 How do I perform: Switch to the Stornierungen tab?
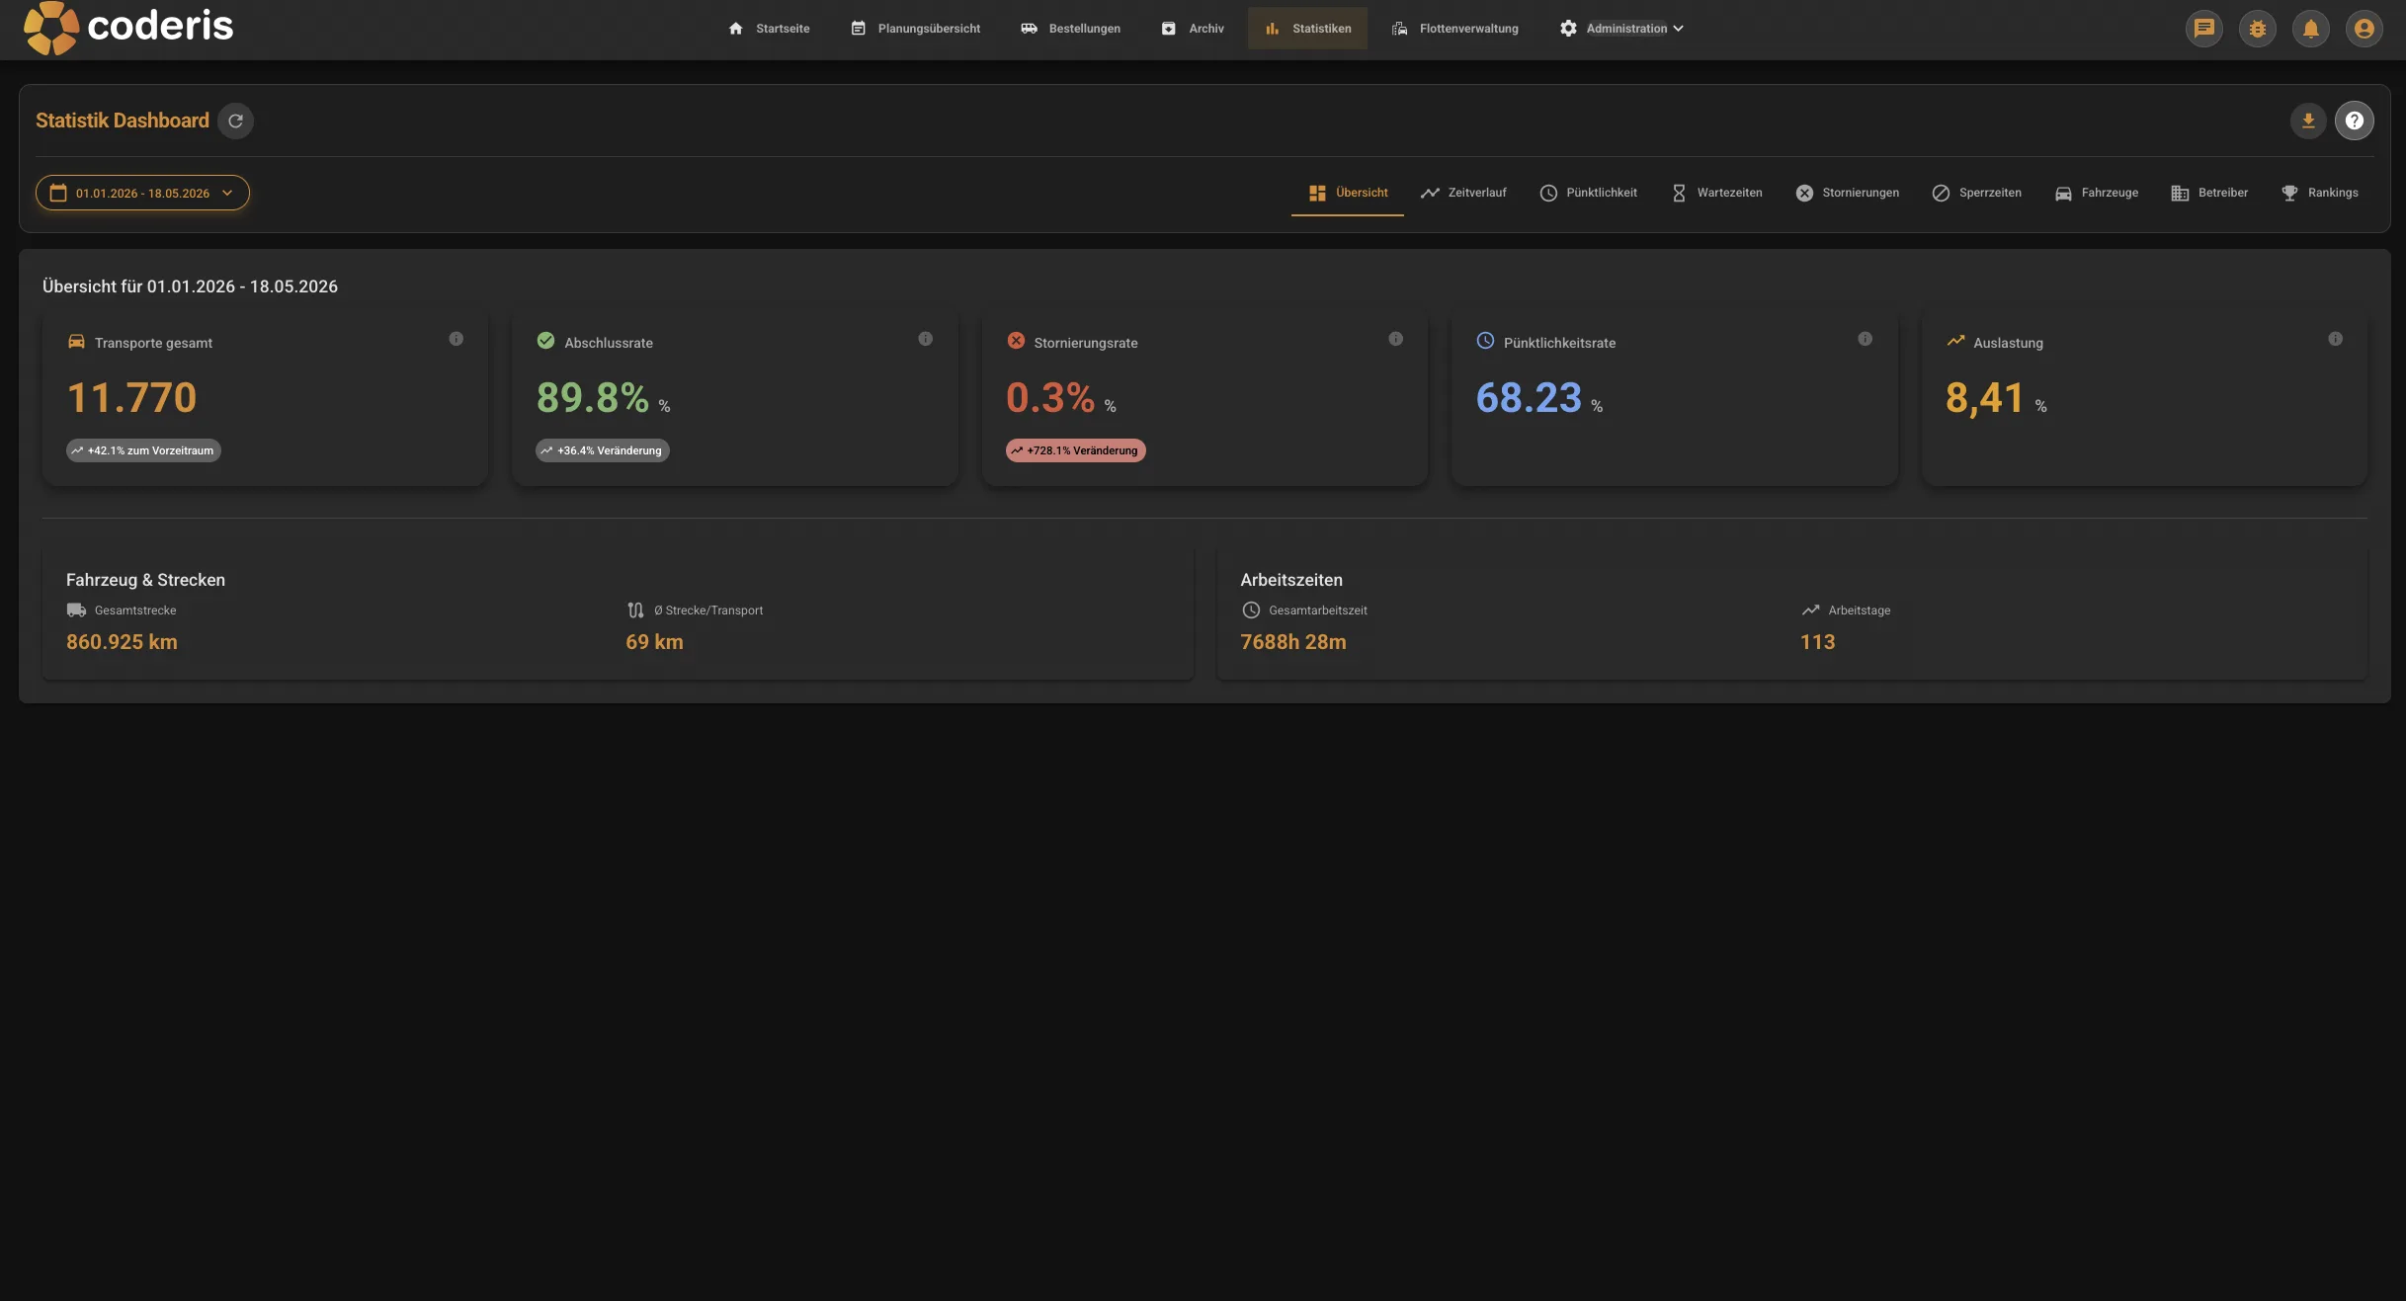pyautogui.click(x=1847, y=193)
